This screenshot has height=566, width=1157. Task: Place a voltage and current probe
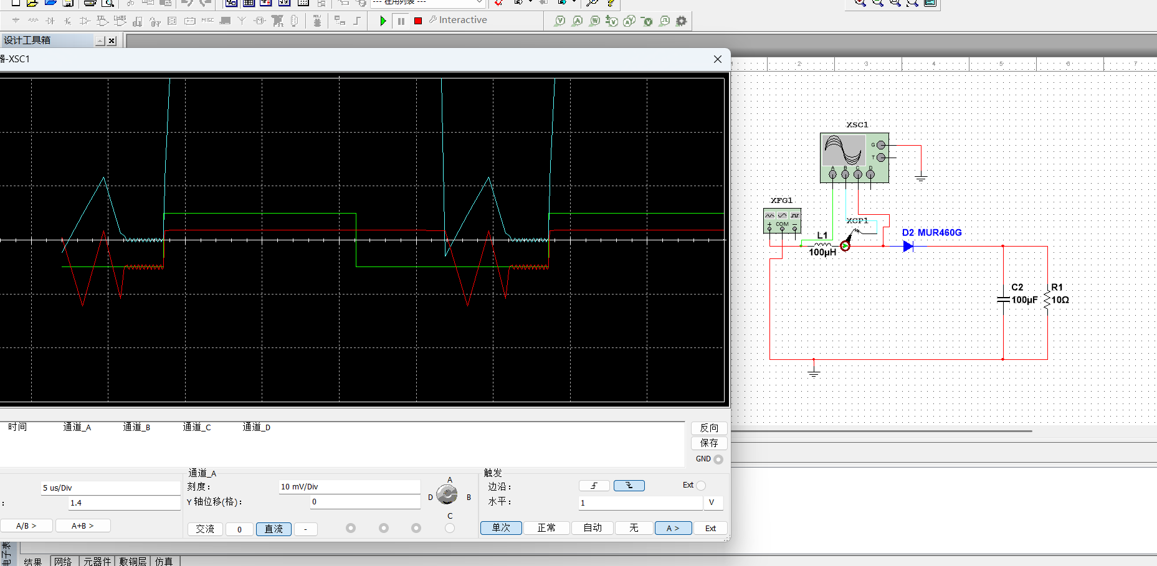pos(629,21)
